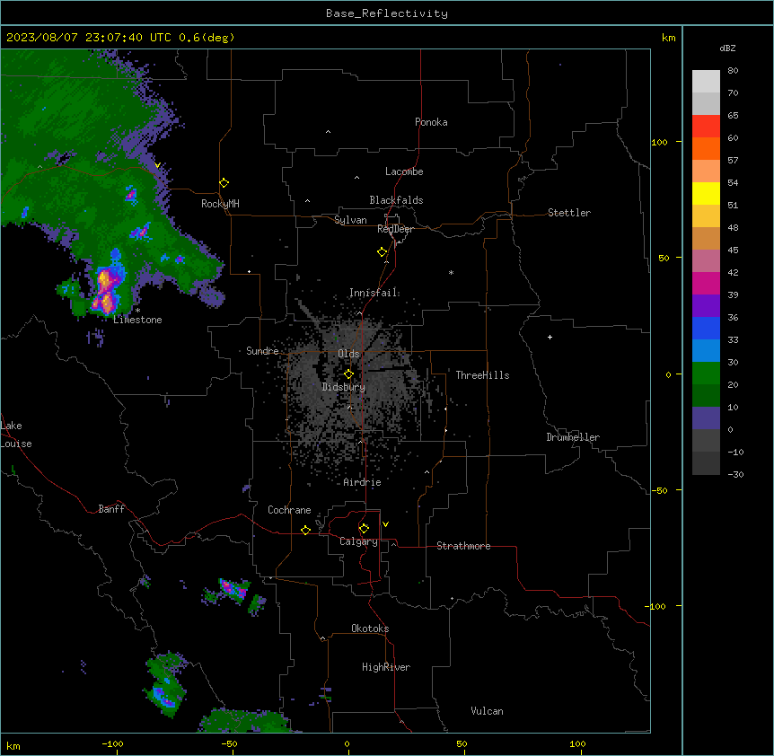Viewport: 774px width, 756px height.
Task: Click the ThreeHills town label
Action: [x=482, y=375]
